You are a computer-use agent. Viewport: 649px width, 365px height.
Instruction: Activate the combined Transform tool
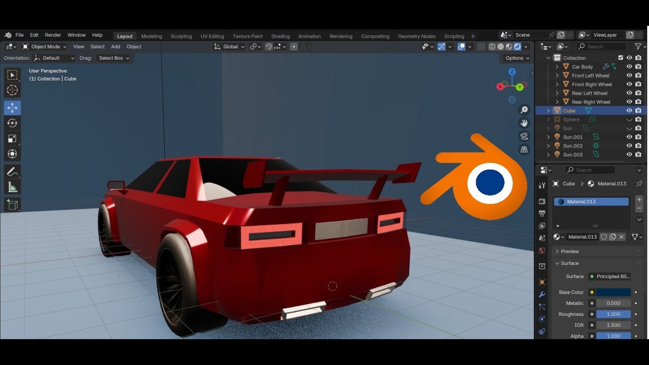tap(13, 154)
